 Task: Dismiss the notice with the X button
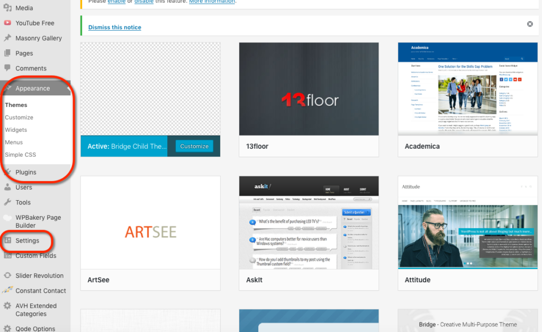(x=530, y=23)
